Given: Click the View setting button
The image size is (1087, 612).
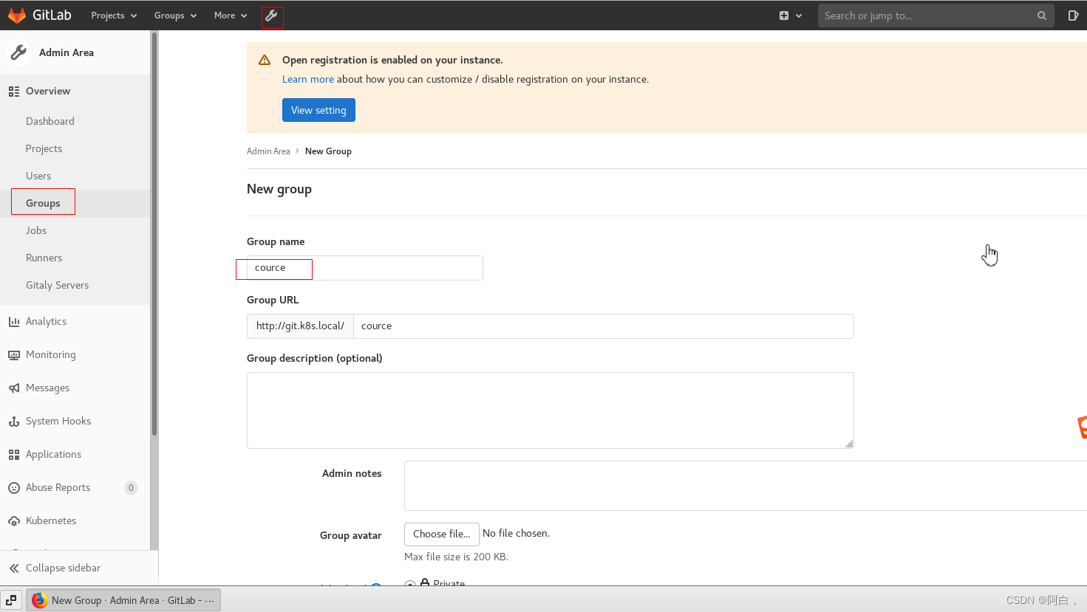Looking at the screenshot, I should coord(318,110).
